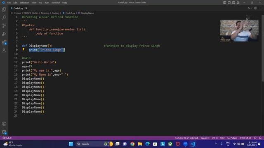The height and width of the screenshot is (148, 264).
Task: Click the ENG IN language indicator
Action: click(x=228, y=144)
